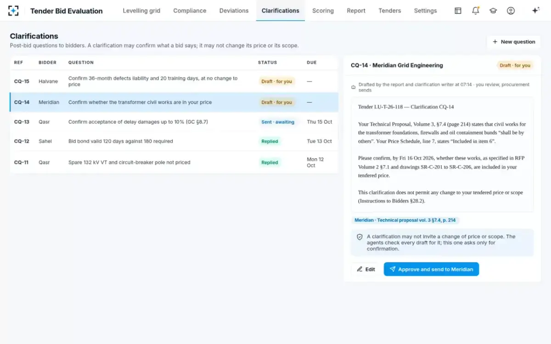Click the graduation cap help icon
The image size is (551, 344).
(x=493, y=11)
